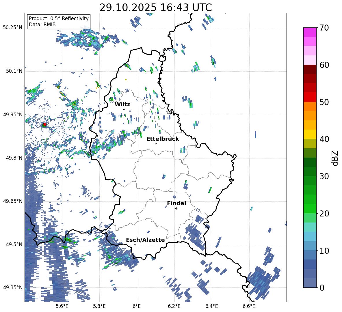Viewport: 342px width, 312px height.
Task: Click the light cyan-blue colorbar segment near 15
Action: coord(310,236)
